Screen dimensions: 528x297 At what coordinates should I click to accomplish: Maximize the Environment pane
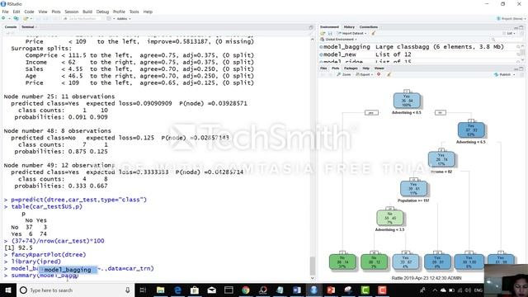click(521, 27)
